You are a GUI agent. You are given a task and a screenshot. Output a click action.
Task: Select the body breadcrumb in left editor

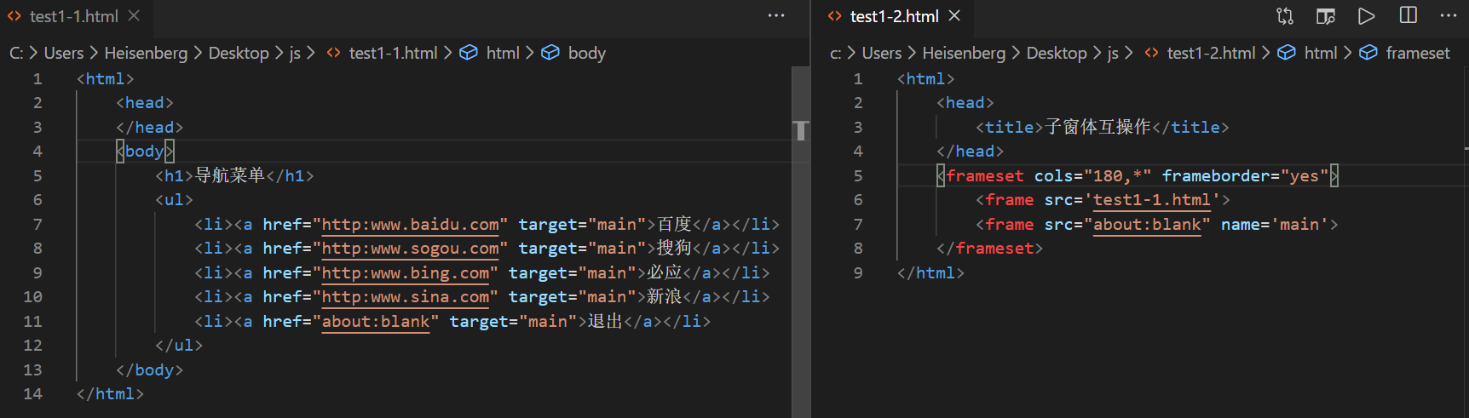pyautogui.click(x=586, y=53)
